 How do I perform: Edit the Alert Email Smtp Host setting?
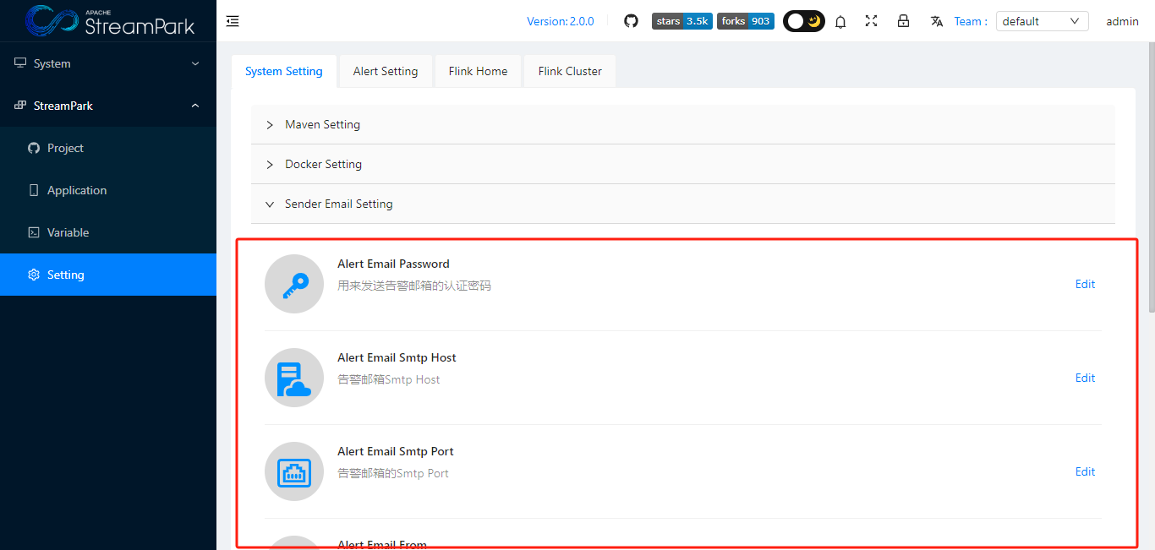[x=1085, y=378]
